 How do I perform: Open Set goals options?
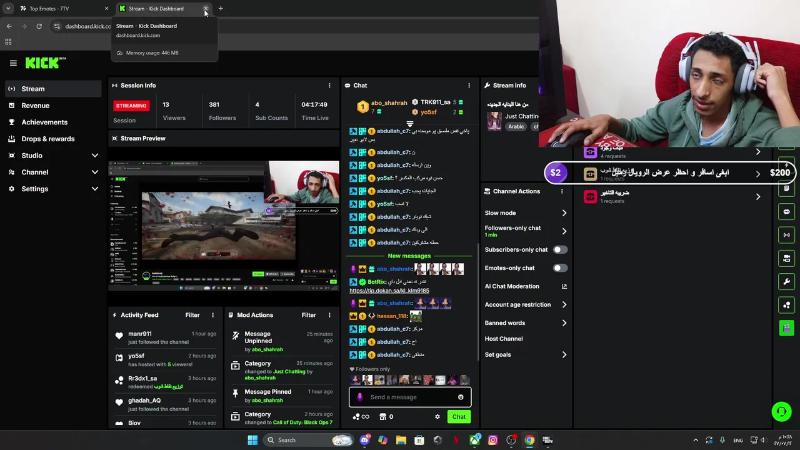pos(526,355)
